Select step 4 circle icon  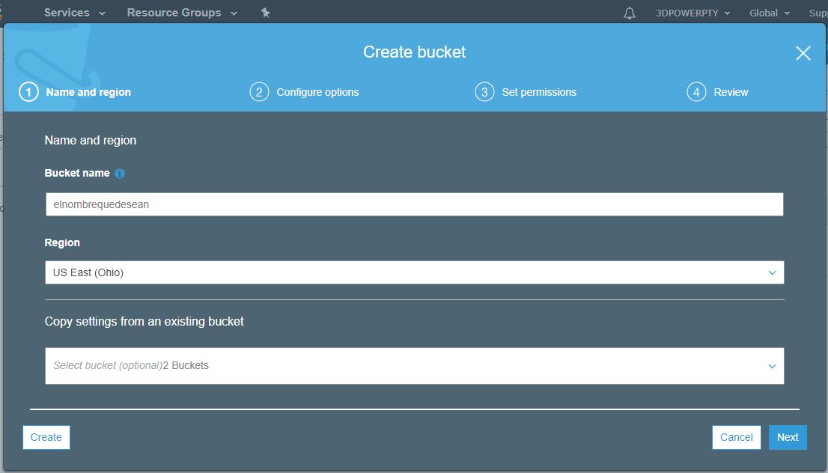696,92
